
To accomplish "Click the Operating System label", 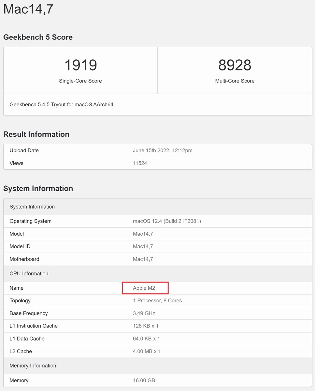I will pos(30,221).
